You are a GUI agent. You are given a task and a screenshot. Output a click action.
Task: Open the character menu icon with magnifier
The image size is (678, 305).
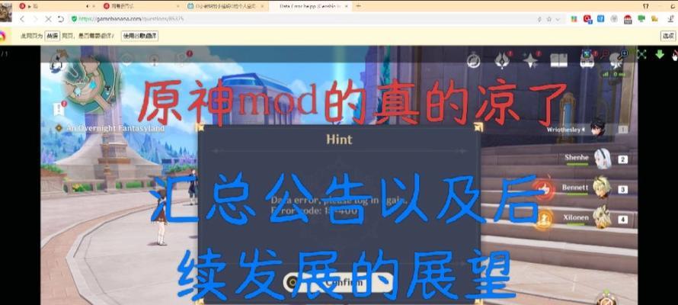(x=618, y=61)
